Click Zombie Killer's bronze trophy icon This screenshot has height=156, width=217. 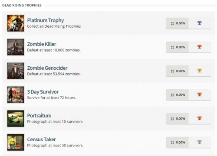(x=200, y=47)
